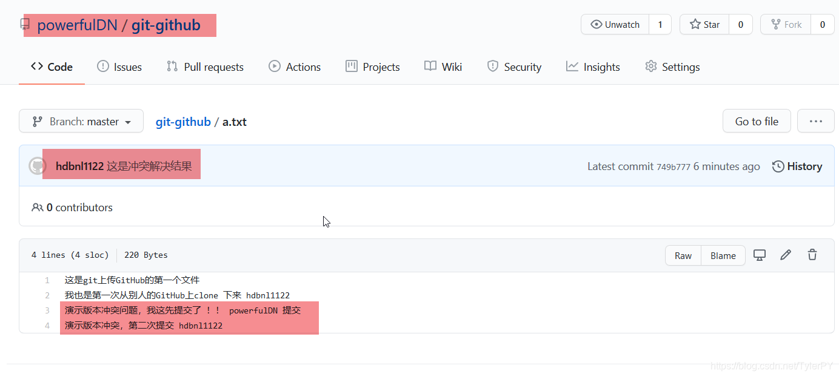
Task: Click the text 这是git上传GitHub的第一个文件
Action: point(132,280)
